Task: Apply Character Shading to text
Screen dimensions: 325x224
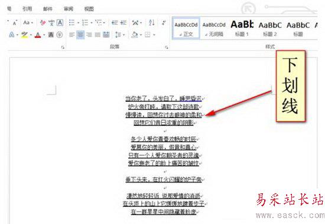Action: pyautogui.click(x=51, y=35)
